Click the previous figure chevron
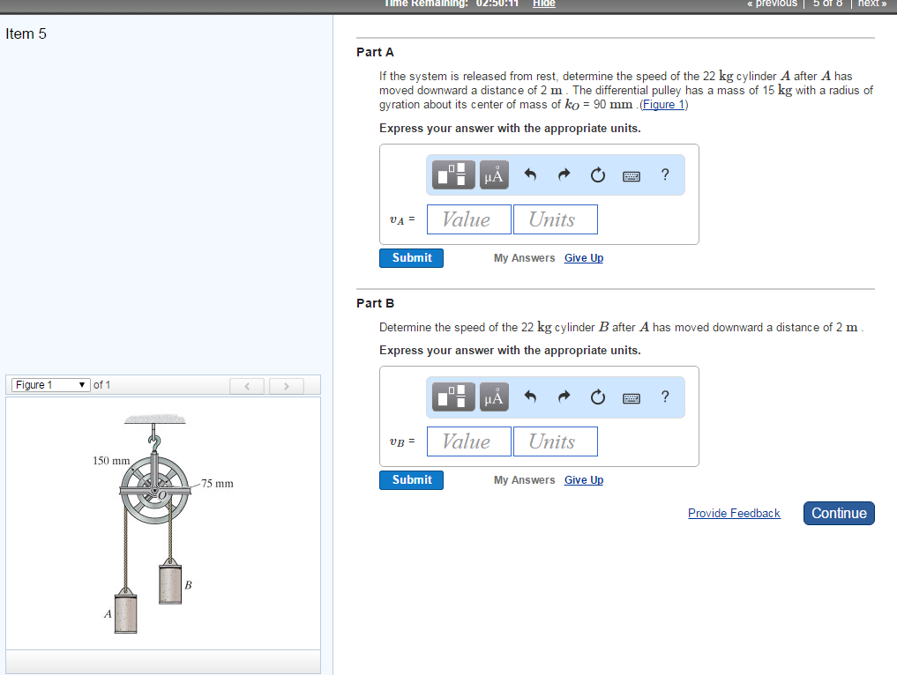This screenshot has height=675, width=897. coord(247,385)
